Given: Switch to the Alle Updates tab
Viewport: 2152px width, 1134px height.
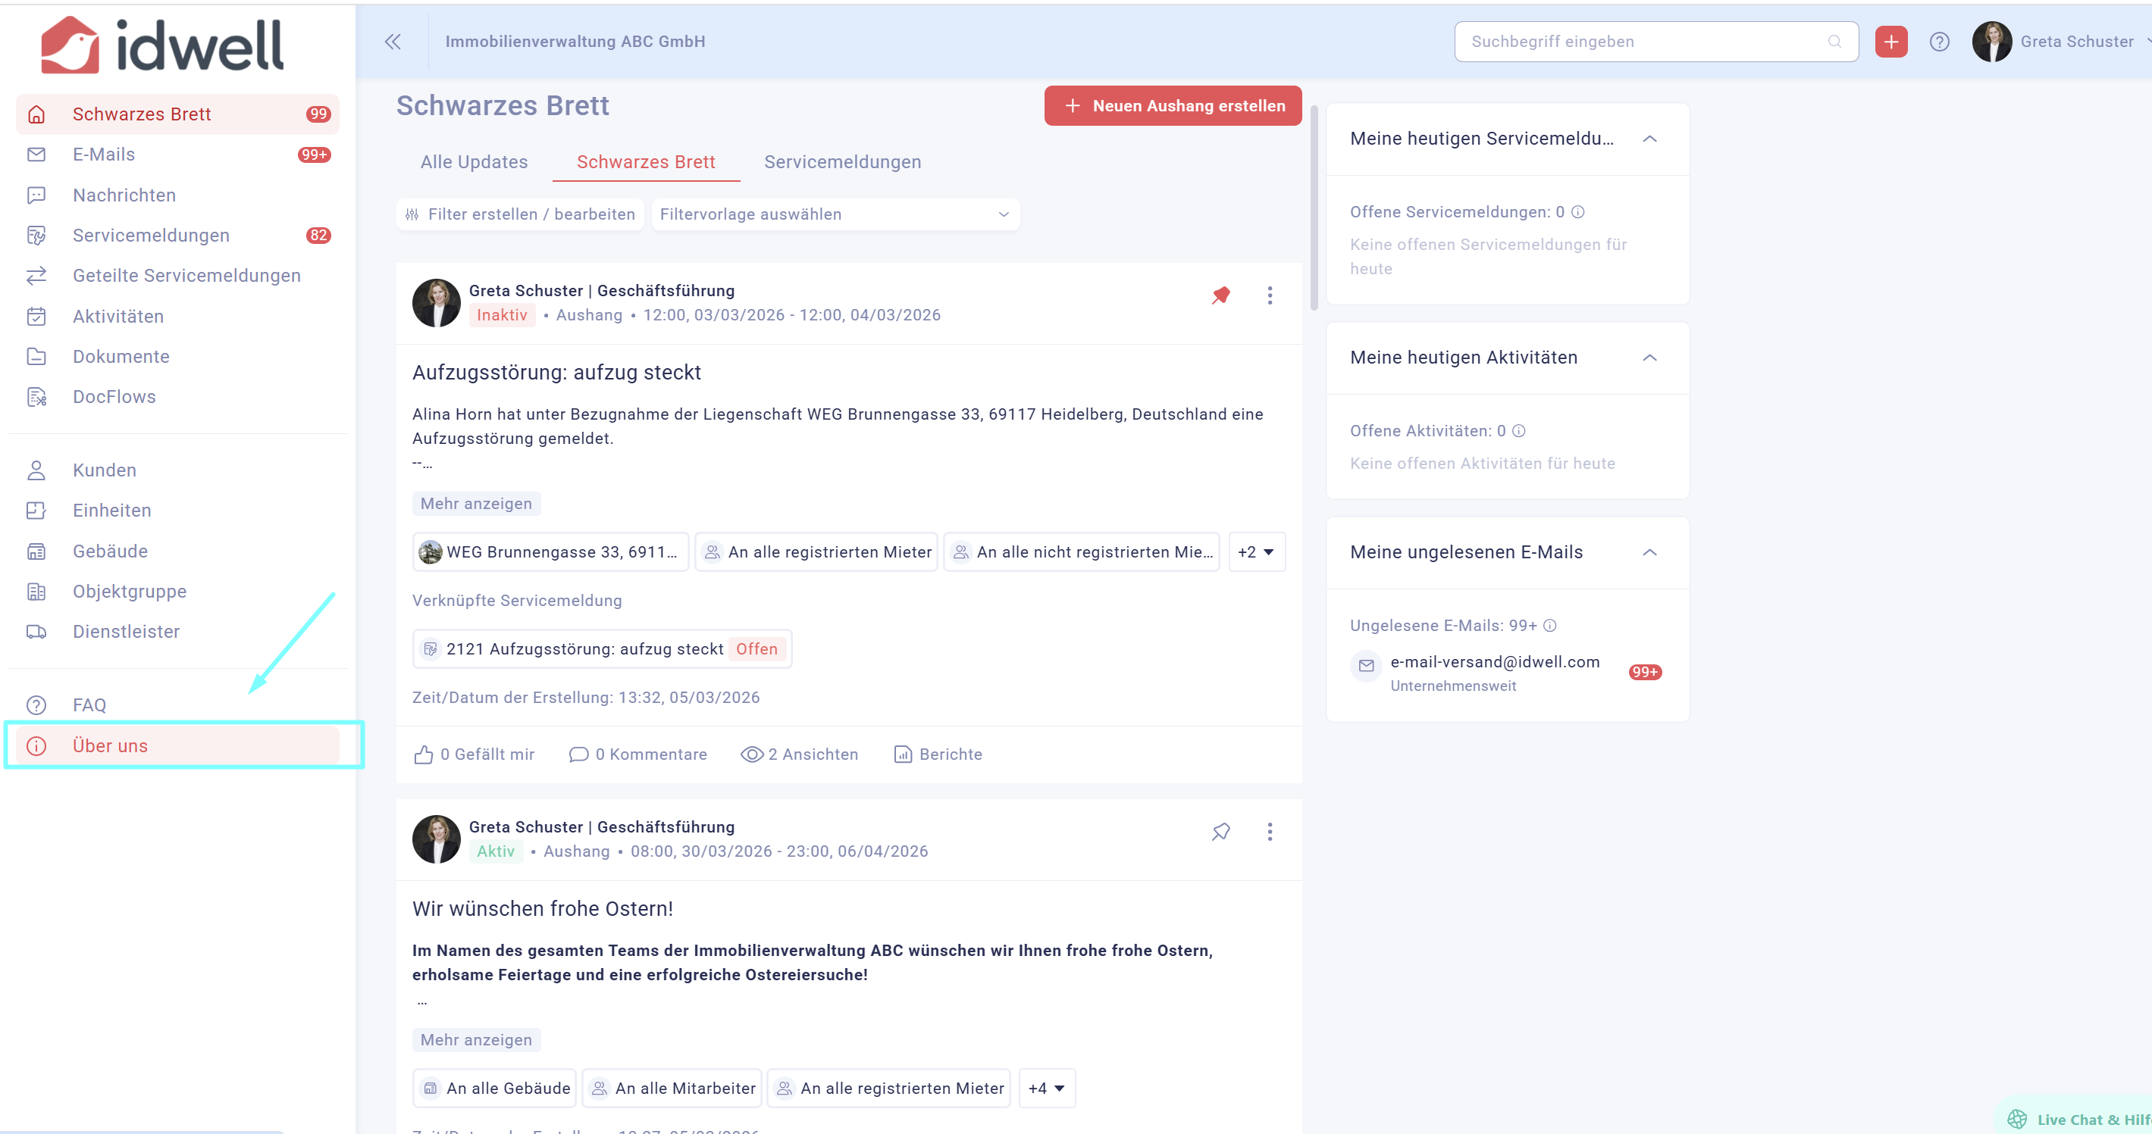Looking at the screenshot, I should pyautogui.click(x=474, y=162).
